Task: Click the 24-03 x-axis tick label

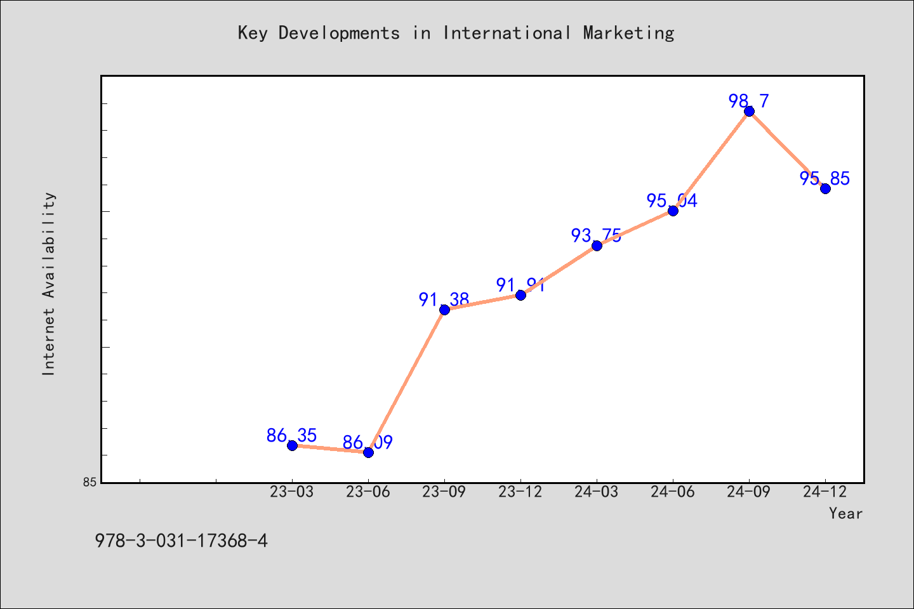Action: click(597, 492)
